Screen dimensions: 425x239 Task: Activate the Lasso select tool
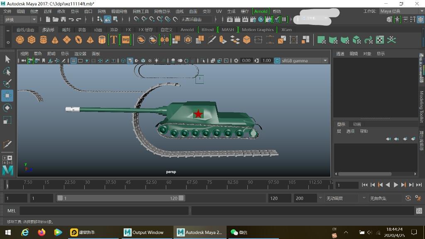click(7, 71)
